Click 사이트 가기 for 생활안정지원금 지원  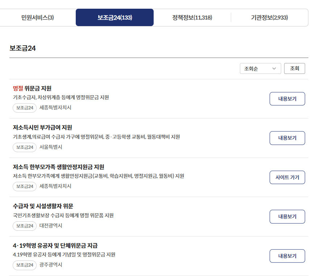287,177
